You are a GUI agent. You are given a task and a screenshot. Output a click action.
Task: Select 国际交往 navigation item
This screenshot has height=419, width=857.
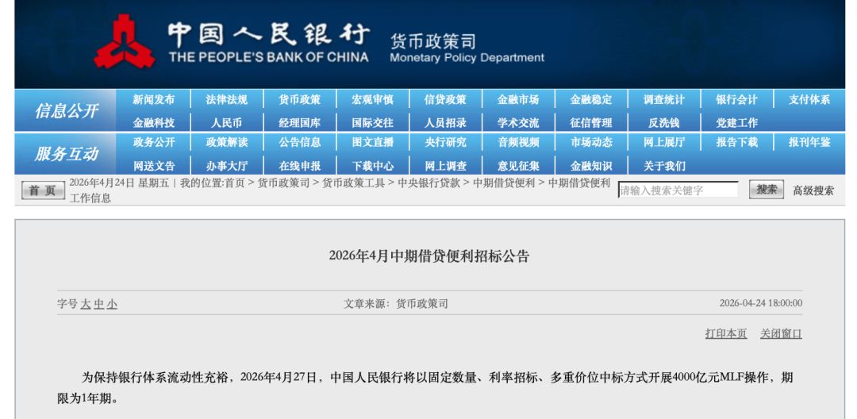pyautogui.click(x=373, y=123)
